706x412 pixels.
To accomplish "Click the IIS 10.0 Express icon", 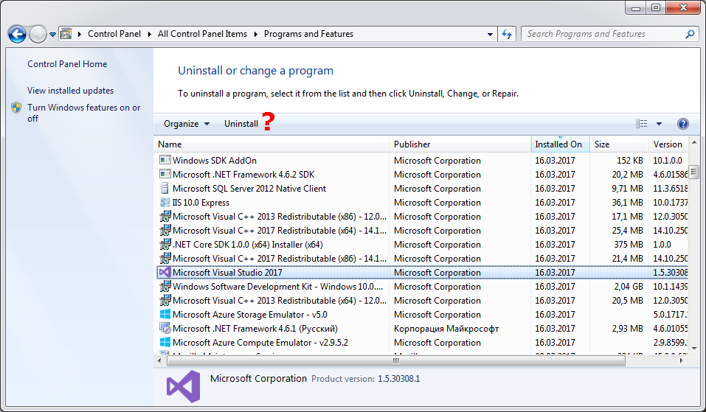I will point(165,203).
